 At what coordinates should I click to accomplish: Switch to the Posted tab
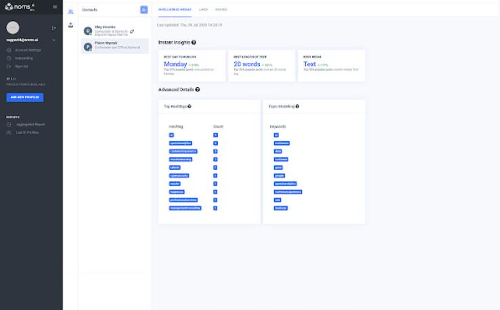tap(221, 9)
